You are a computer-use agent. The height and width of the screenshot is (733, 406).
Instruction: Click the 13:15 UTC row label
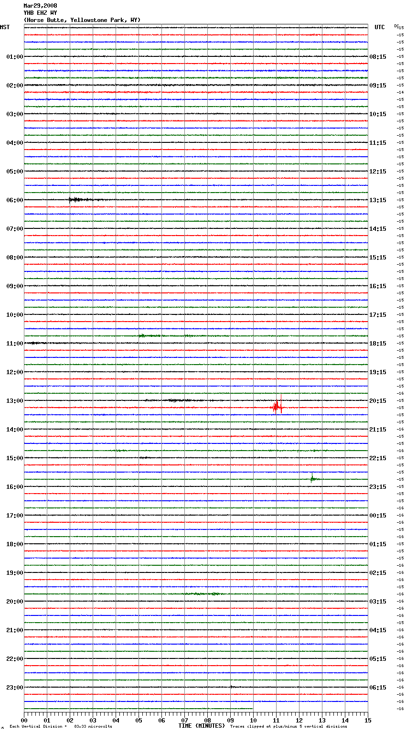(x=378, y=200)
